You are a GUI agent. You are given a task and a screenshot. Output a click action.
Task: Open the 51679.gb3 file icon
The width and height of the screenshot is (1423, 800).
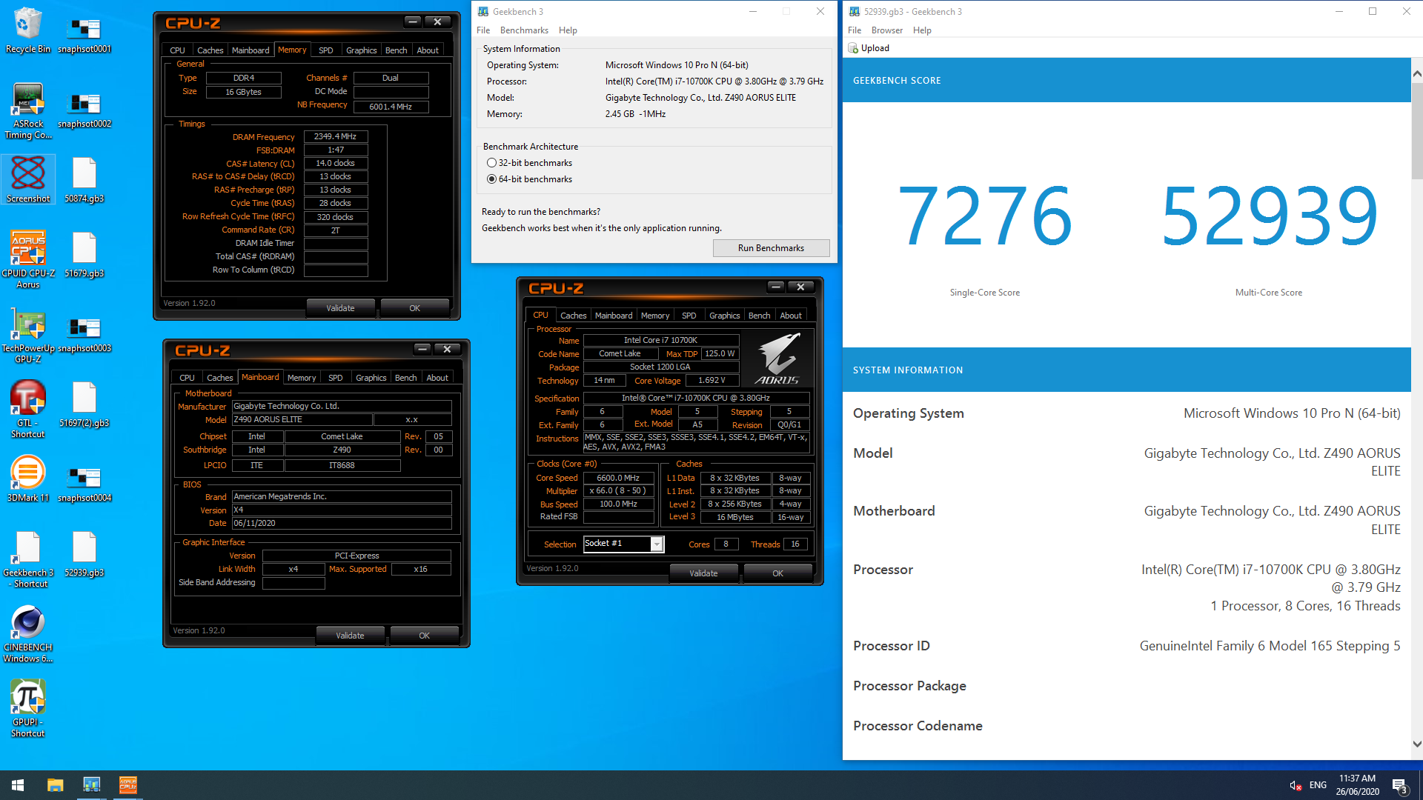pos(84,255)
